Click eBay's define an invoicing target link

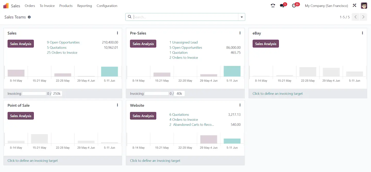(277, 93)
